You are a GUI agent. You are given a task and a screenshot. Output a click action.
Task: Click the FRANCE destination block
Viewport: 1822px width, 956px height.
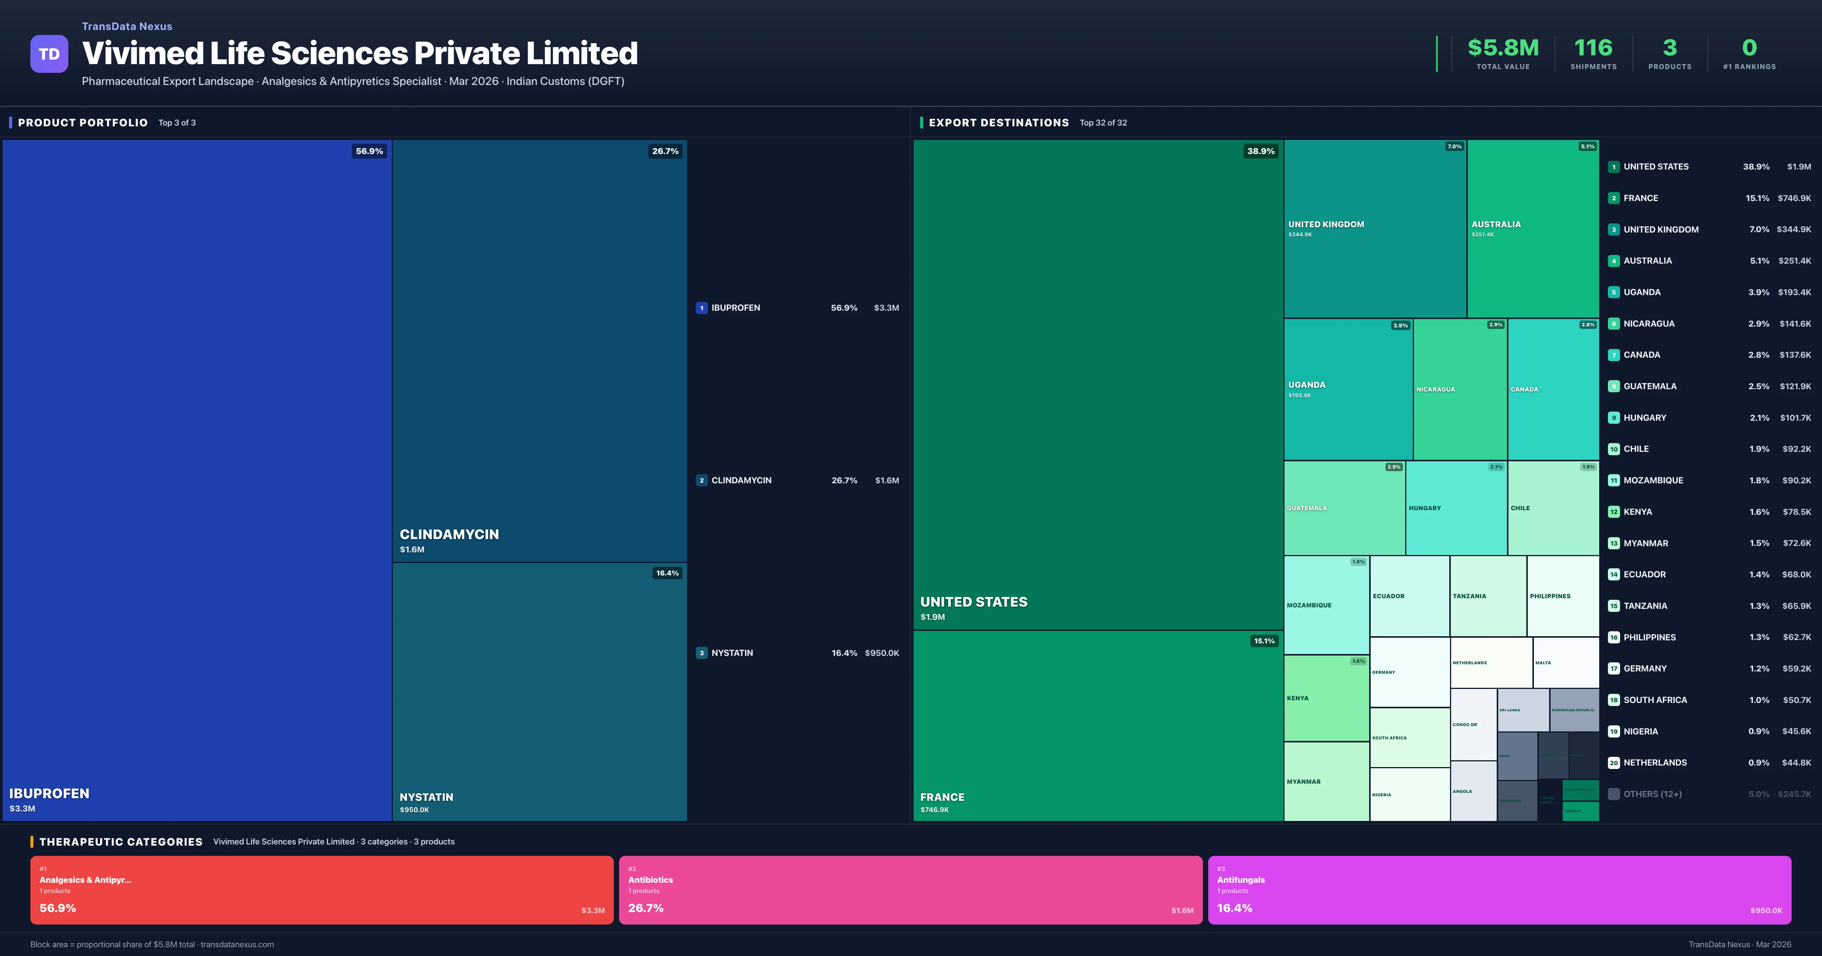(1098, 725)
